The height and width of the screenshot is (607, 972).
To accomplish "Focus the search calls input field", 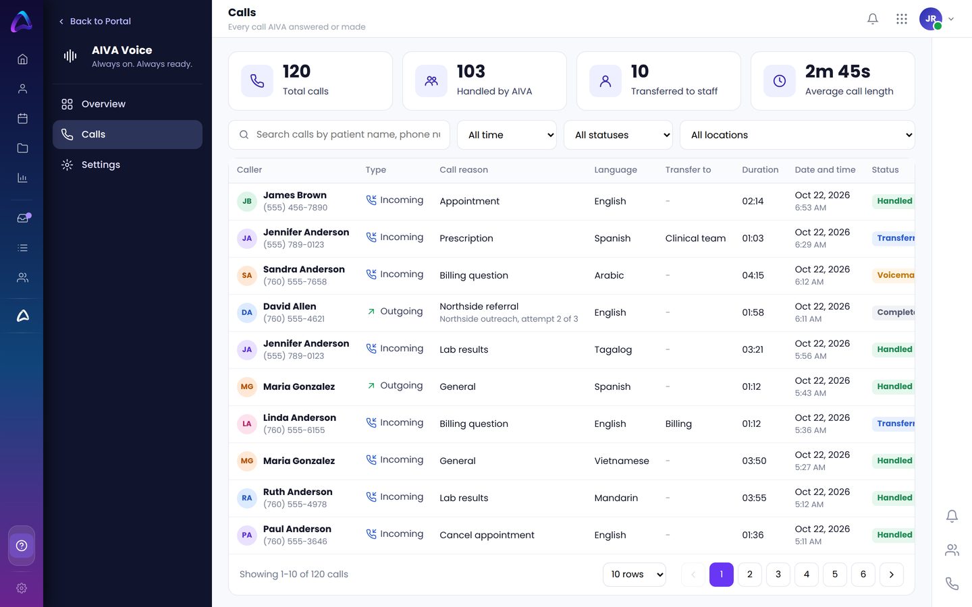I will 340,135.
